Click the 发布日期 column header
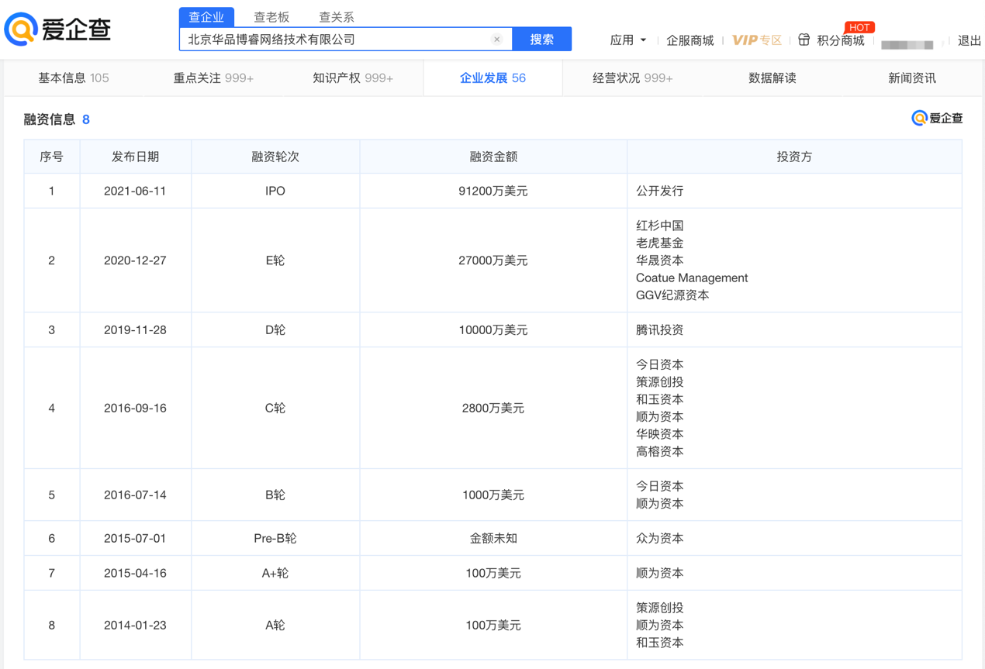 point(135,157)
